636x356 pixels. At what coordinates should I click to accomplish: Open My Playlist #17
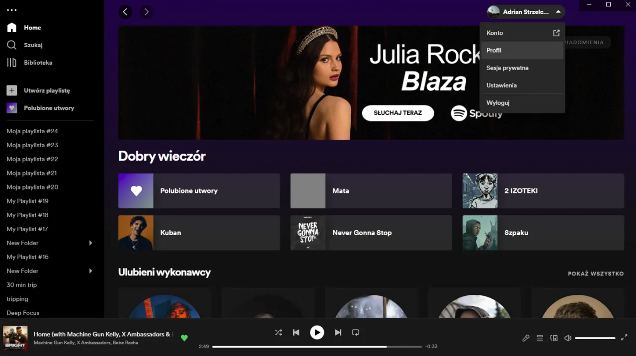click(x=27, y=229)
